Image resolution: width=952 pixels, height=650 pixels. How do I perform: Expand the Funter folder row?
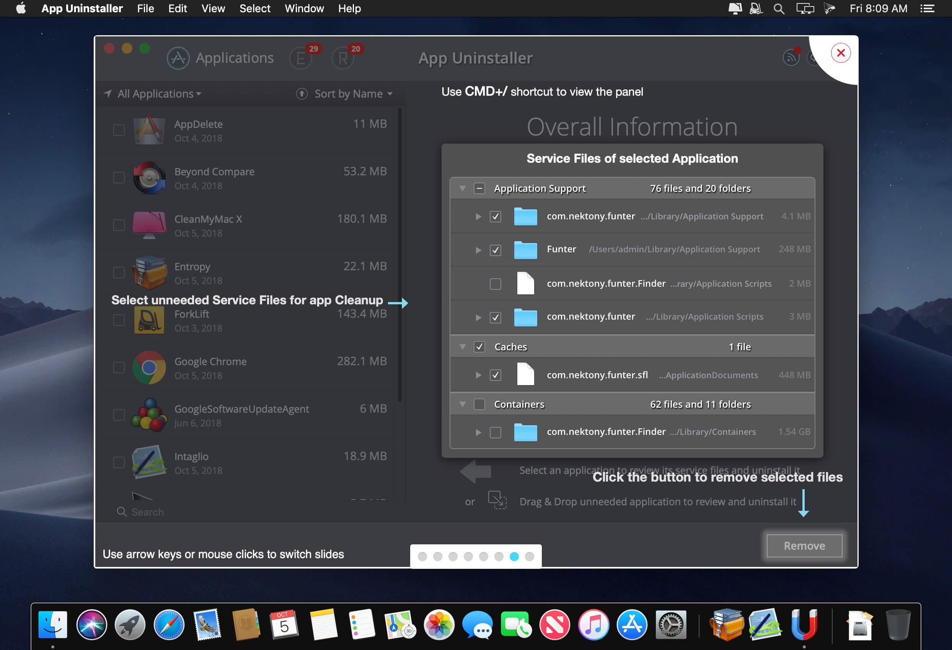point(478,250)
